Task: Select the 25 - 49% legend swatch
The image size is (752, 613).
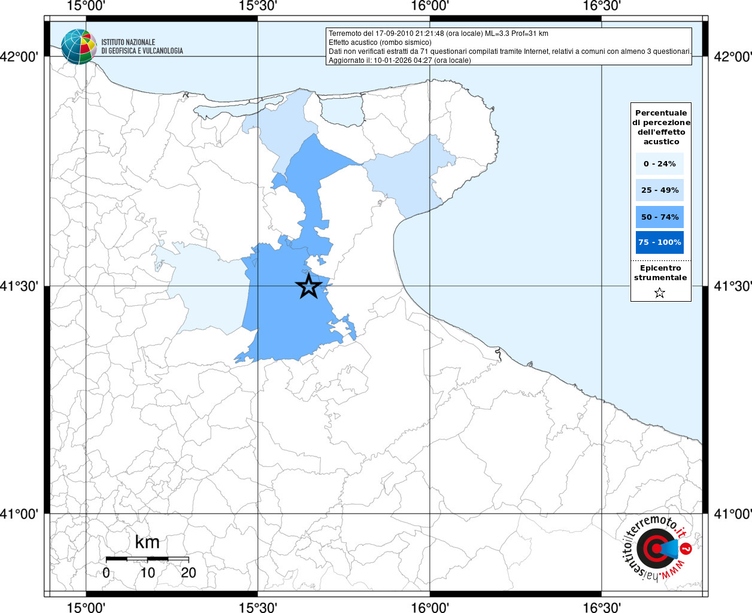Action: pyautogui.click(x=660, y=190)
